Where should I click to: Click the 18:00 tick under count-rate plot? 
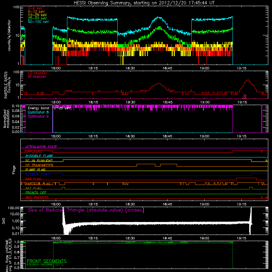point(56,68)
